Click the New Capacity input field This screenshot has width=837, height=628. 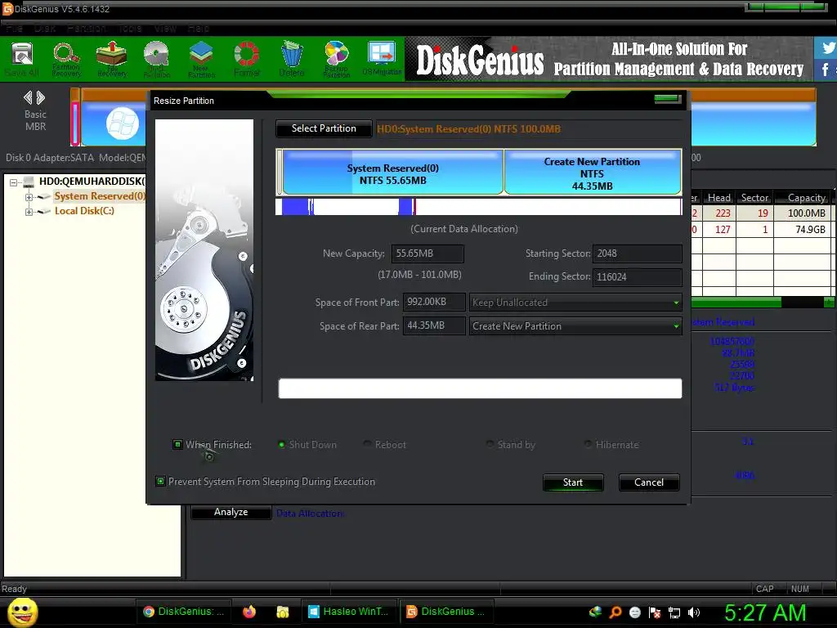point(427,253)
